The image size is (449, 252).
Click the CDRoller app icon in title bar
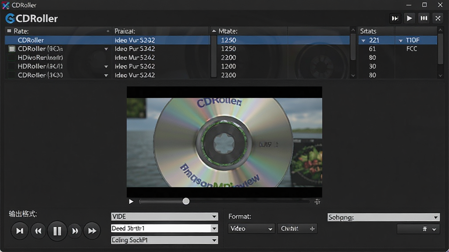pyautogui.click(x=6, y=5)
